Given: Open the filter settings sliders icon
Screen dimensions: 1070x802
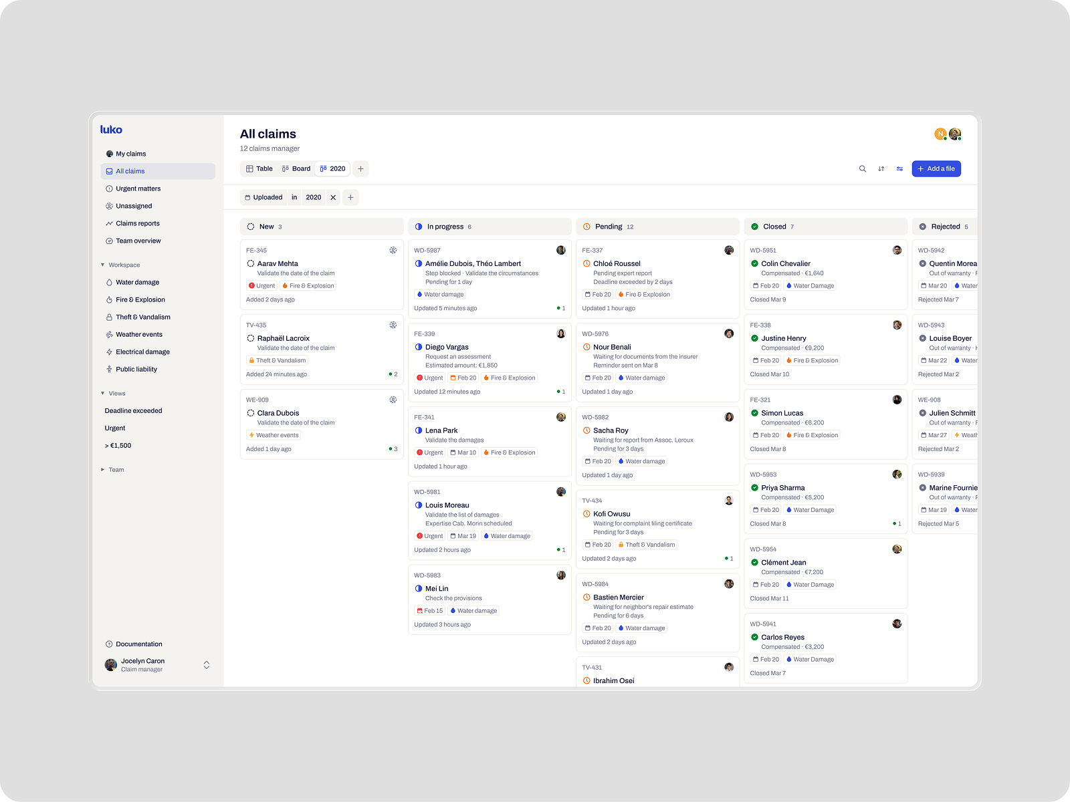Looking at the screenshot, I should coord(899,169).
